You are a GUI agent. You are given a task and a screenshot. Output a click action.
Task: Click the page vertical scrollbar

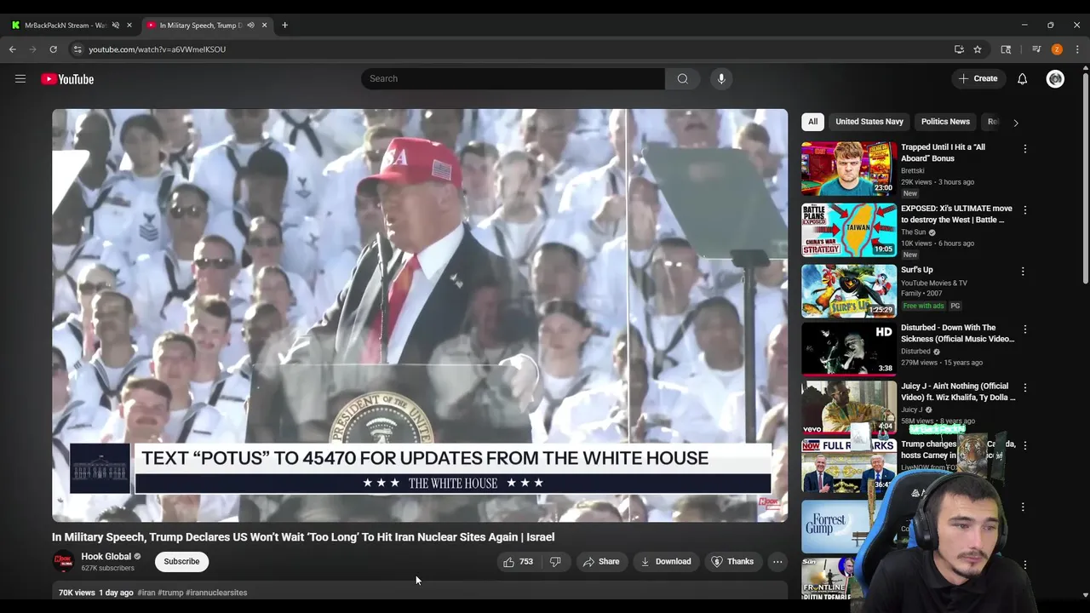point(1085,179)
